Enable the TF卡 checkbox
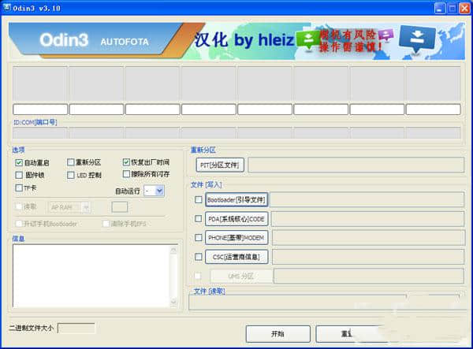Screen dimensions: 473x349 [19, 188]
